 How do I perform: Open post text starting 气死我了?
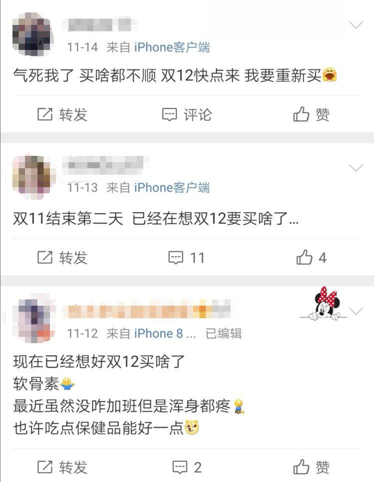(x=175, y=75)
